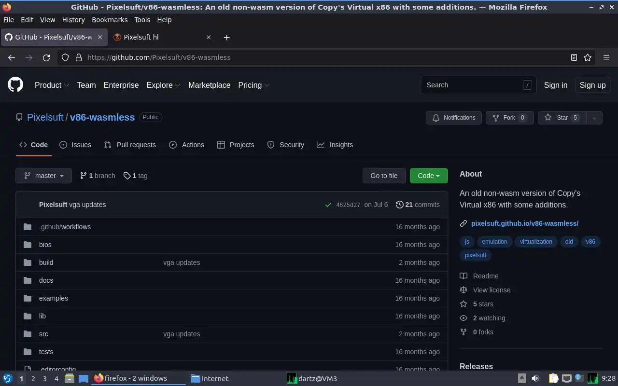618x386 pixels.
Task: Open the Tools menu
Action: [x=142, y=20]
